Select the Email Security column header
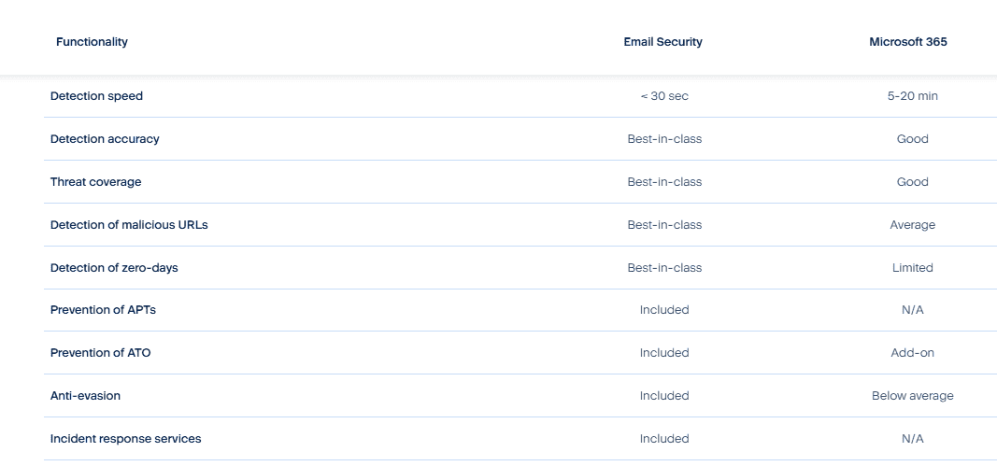This screenshot has width=997, height=466. tap(662, 42)
